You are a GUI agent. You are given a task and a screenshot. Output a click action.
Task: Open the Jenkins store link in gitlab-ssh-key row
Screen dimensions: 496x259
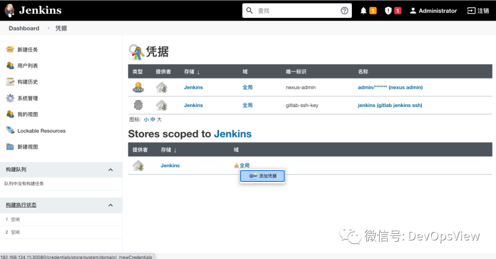tap(193, 105)
